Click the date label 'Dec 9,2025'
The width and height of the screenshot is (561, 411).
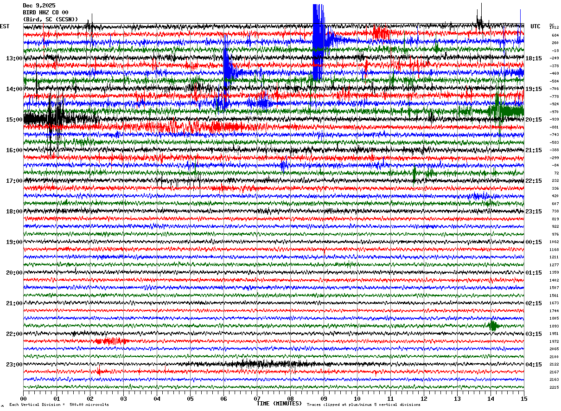[38, 6]
